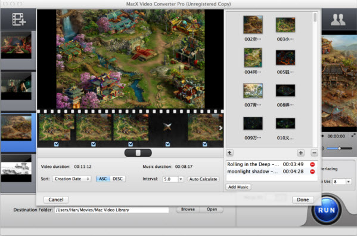Screen dimensions: 357x236
Task: Open the user accounts silhouette icon
Action: click(x=338, y=20)
